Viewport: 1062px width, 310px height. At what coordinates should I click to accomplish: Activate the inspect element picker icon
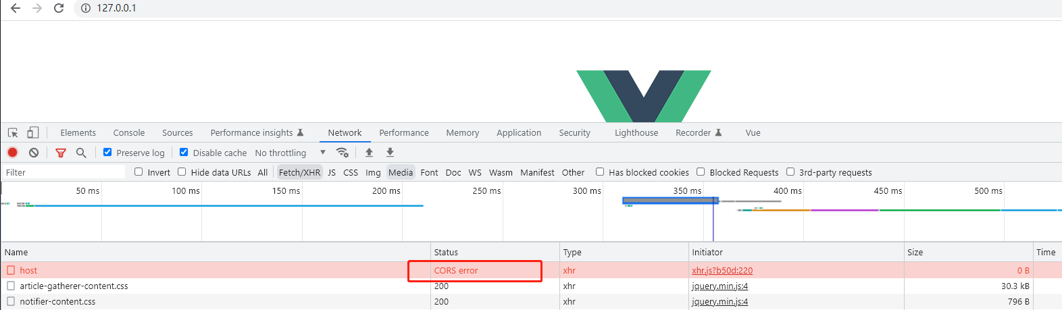13,133
